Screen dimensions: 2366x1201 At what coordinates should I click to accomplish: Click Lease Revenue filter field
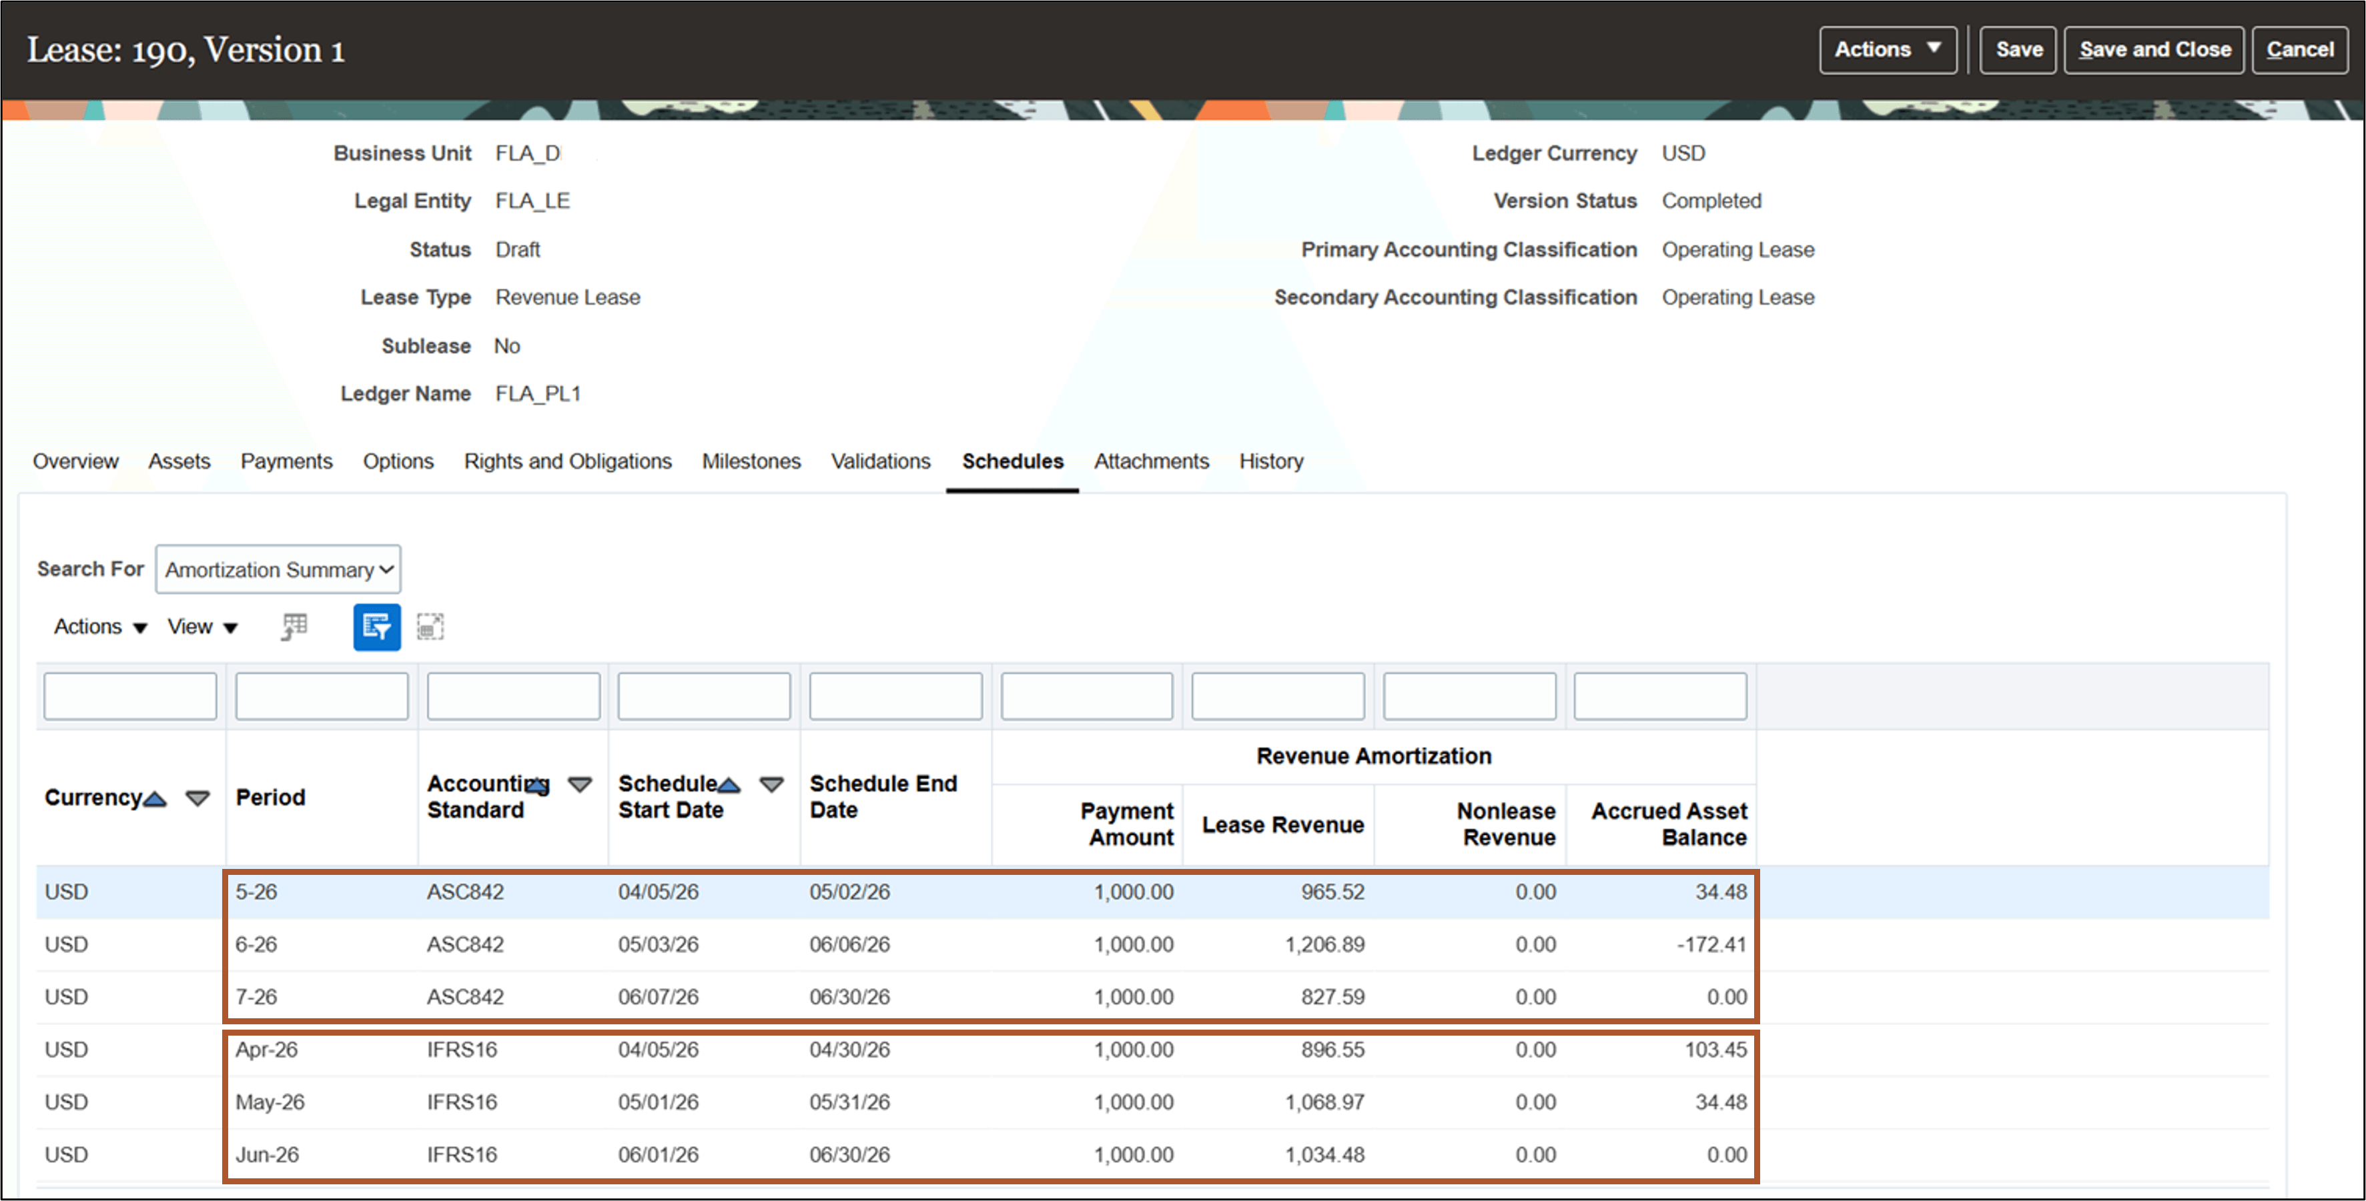click(1278, 696)
